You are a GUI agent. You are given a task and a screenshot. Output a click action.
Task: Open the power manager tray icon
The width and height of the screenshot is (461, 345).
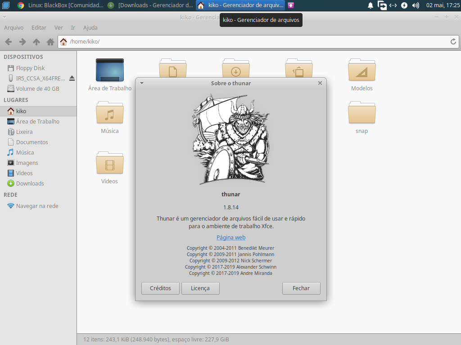(x=404, y=5)
